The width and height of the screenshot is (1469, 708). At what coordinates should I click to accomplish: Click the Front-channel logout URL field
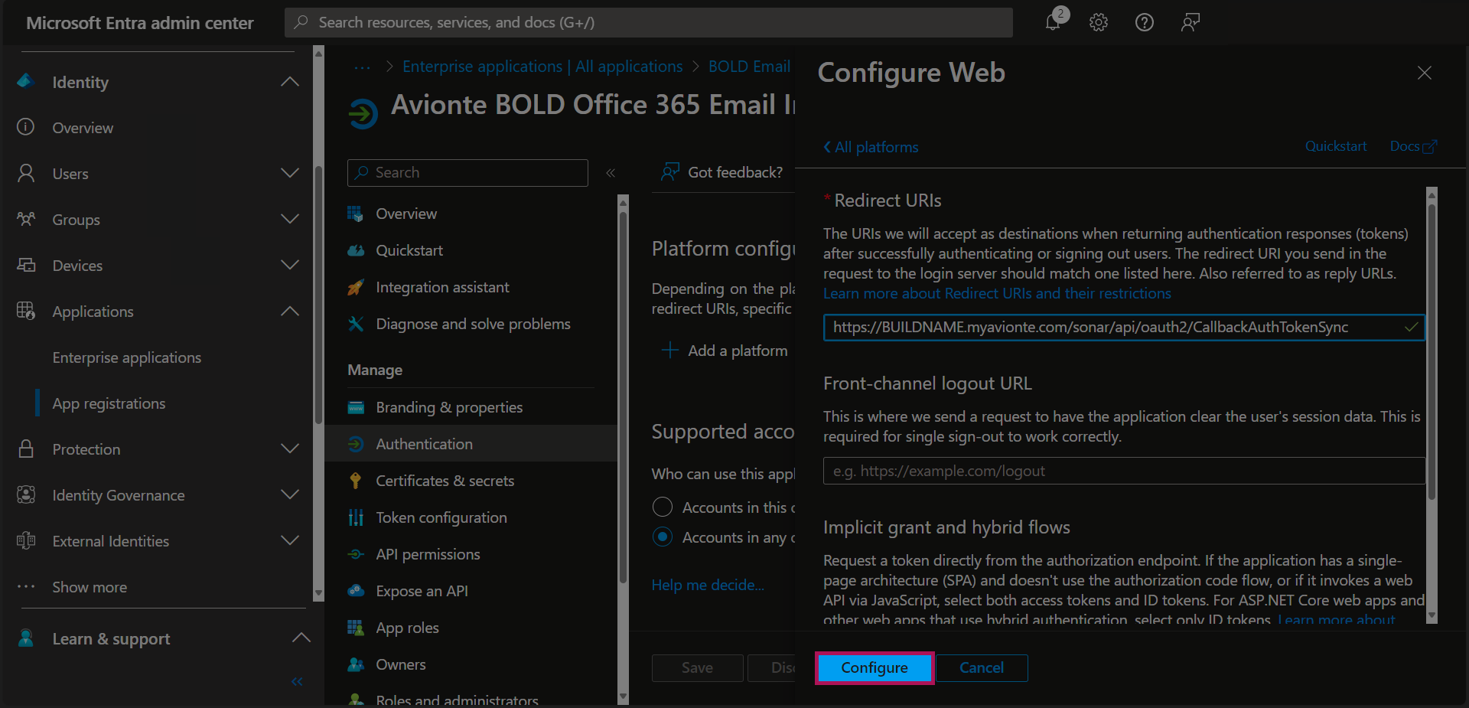[x=1123, y=471]
